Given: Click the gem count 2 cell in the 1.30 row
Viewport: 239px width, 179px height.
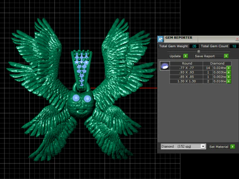Looking at the screenshot, I should pyautogui.click(x=208, y=82).
